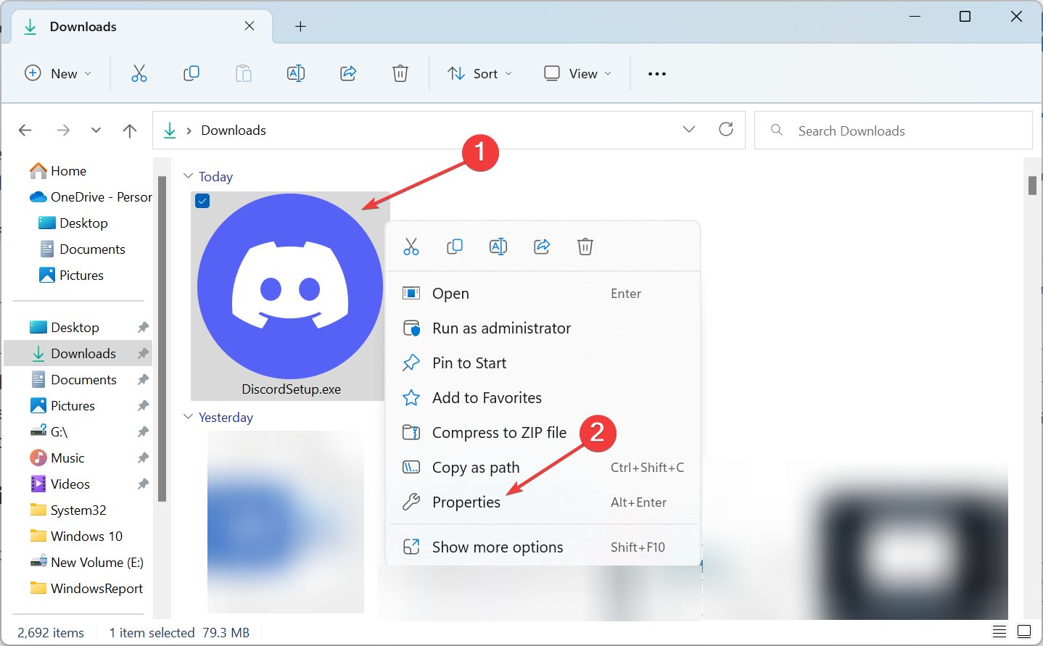The height and width of the screenshot is (646, 1043).
Task: Open Properties from the context menu
Action: 543,502
